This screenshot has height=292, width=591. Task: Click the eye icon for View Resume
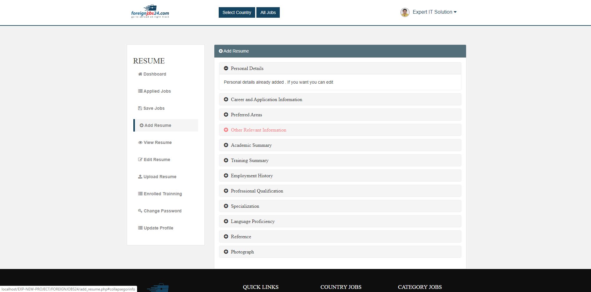(x=140, y=142)
